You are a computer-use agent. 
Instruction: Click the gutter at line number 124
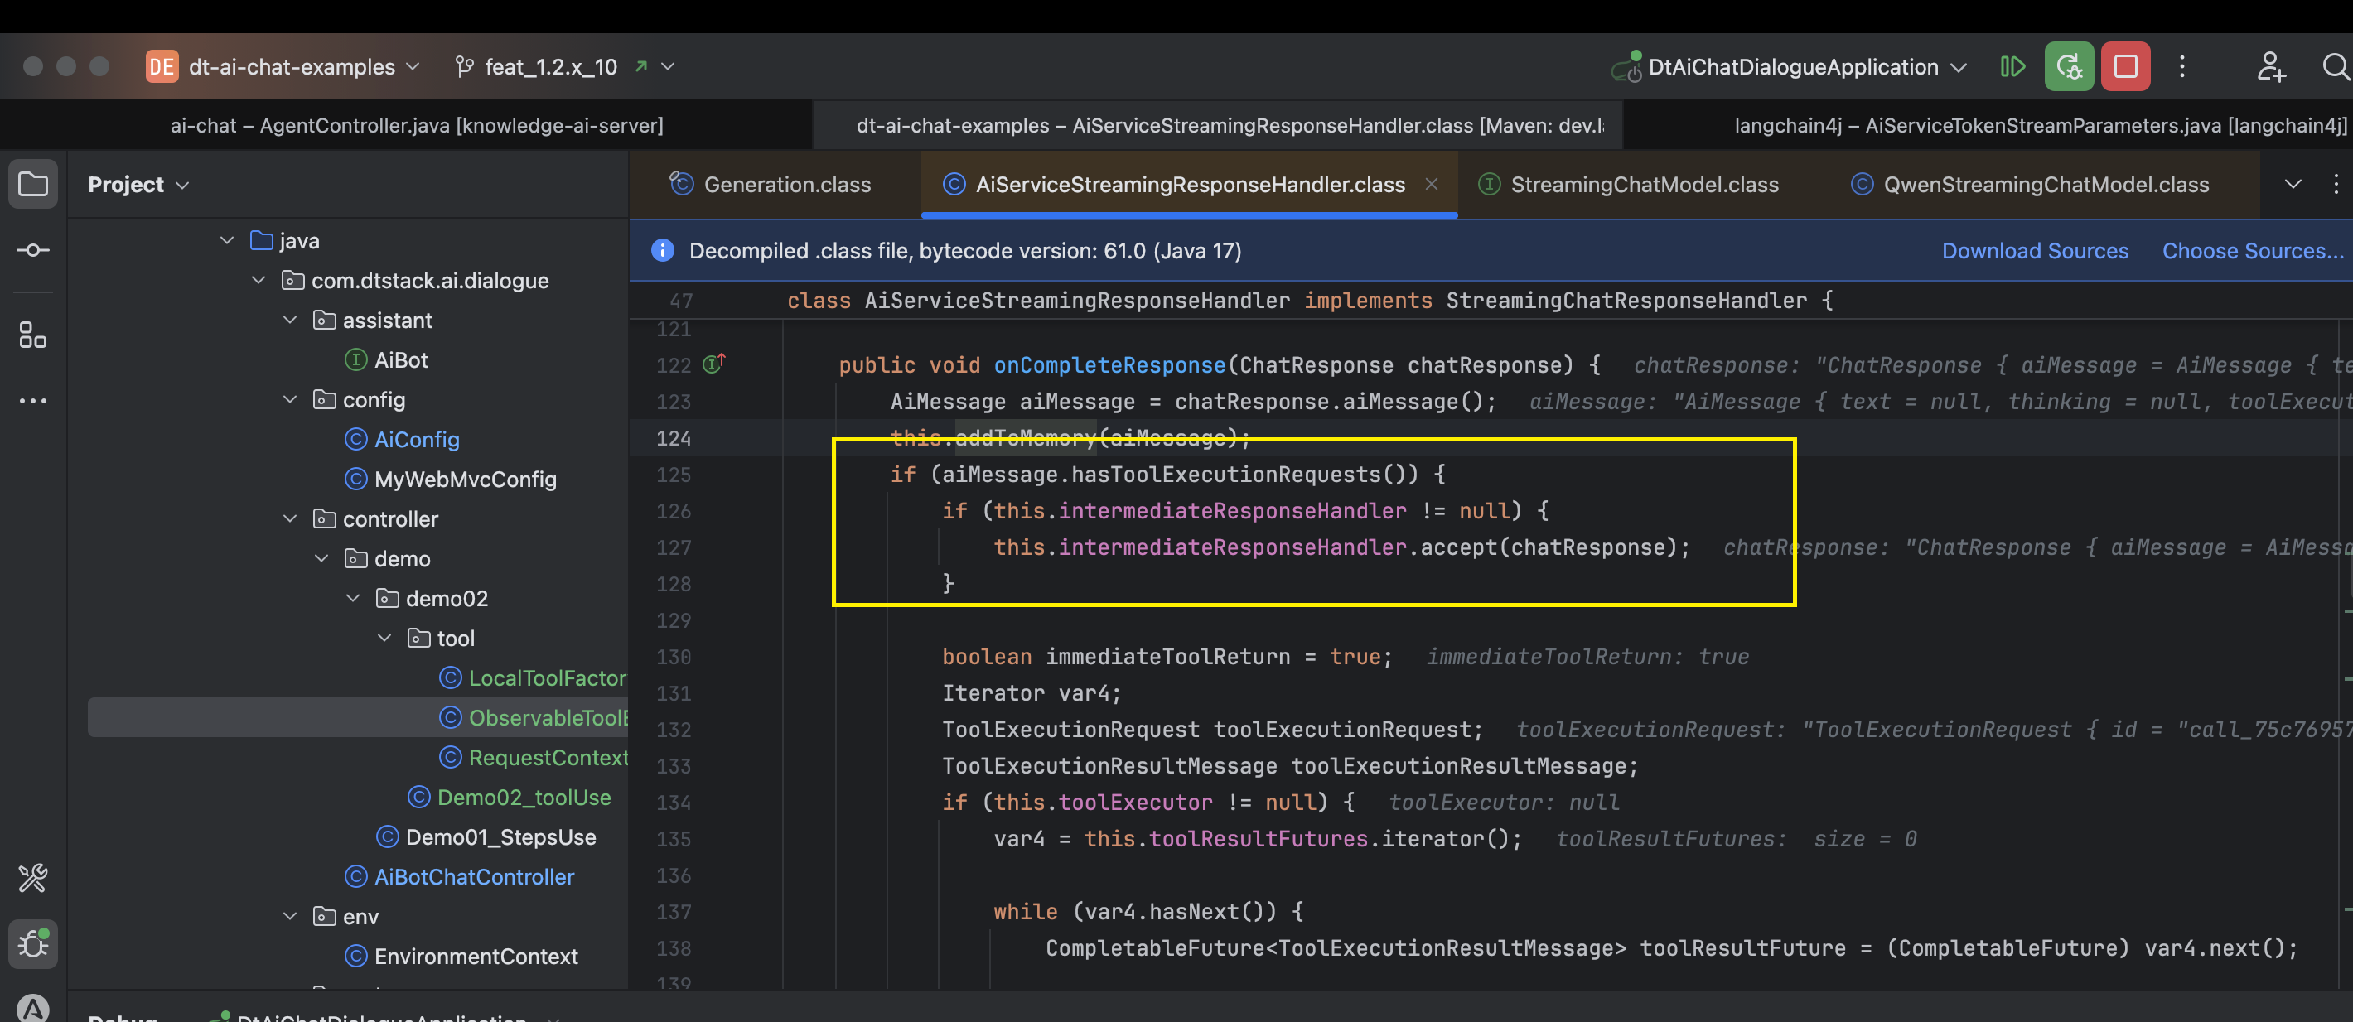point(674,437)
